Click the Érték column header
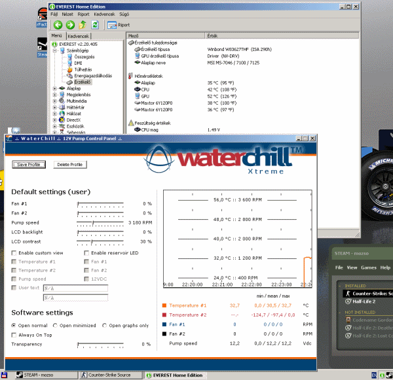Image resolution: width=393 pixels, height=380 pixels. 282,36
